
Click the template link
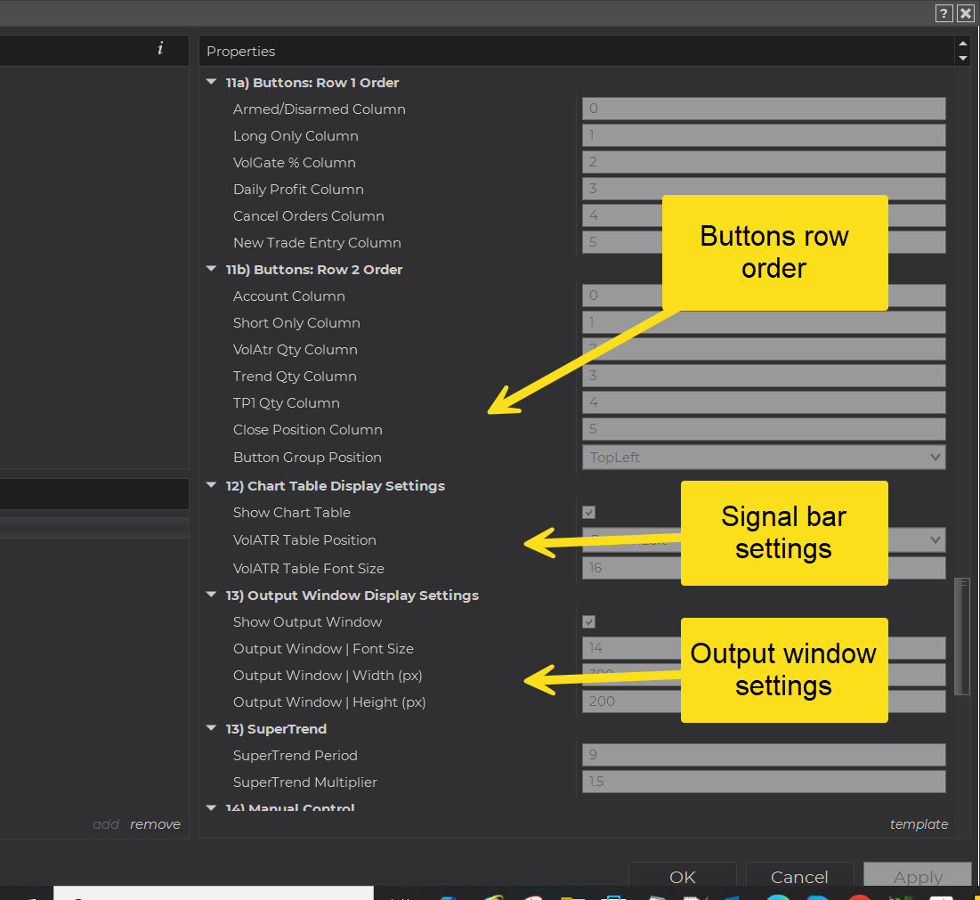click(919, 824)
